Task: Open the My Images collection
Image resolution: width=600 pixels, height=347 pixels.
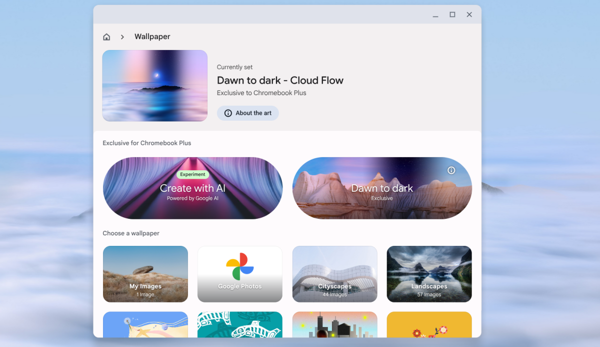Action: [145, 274]
